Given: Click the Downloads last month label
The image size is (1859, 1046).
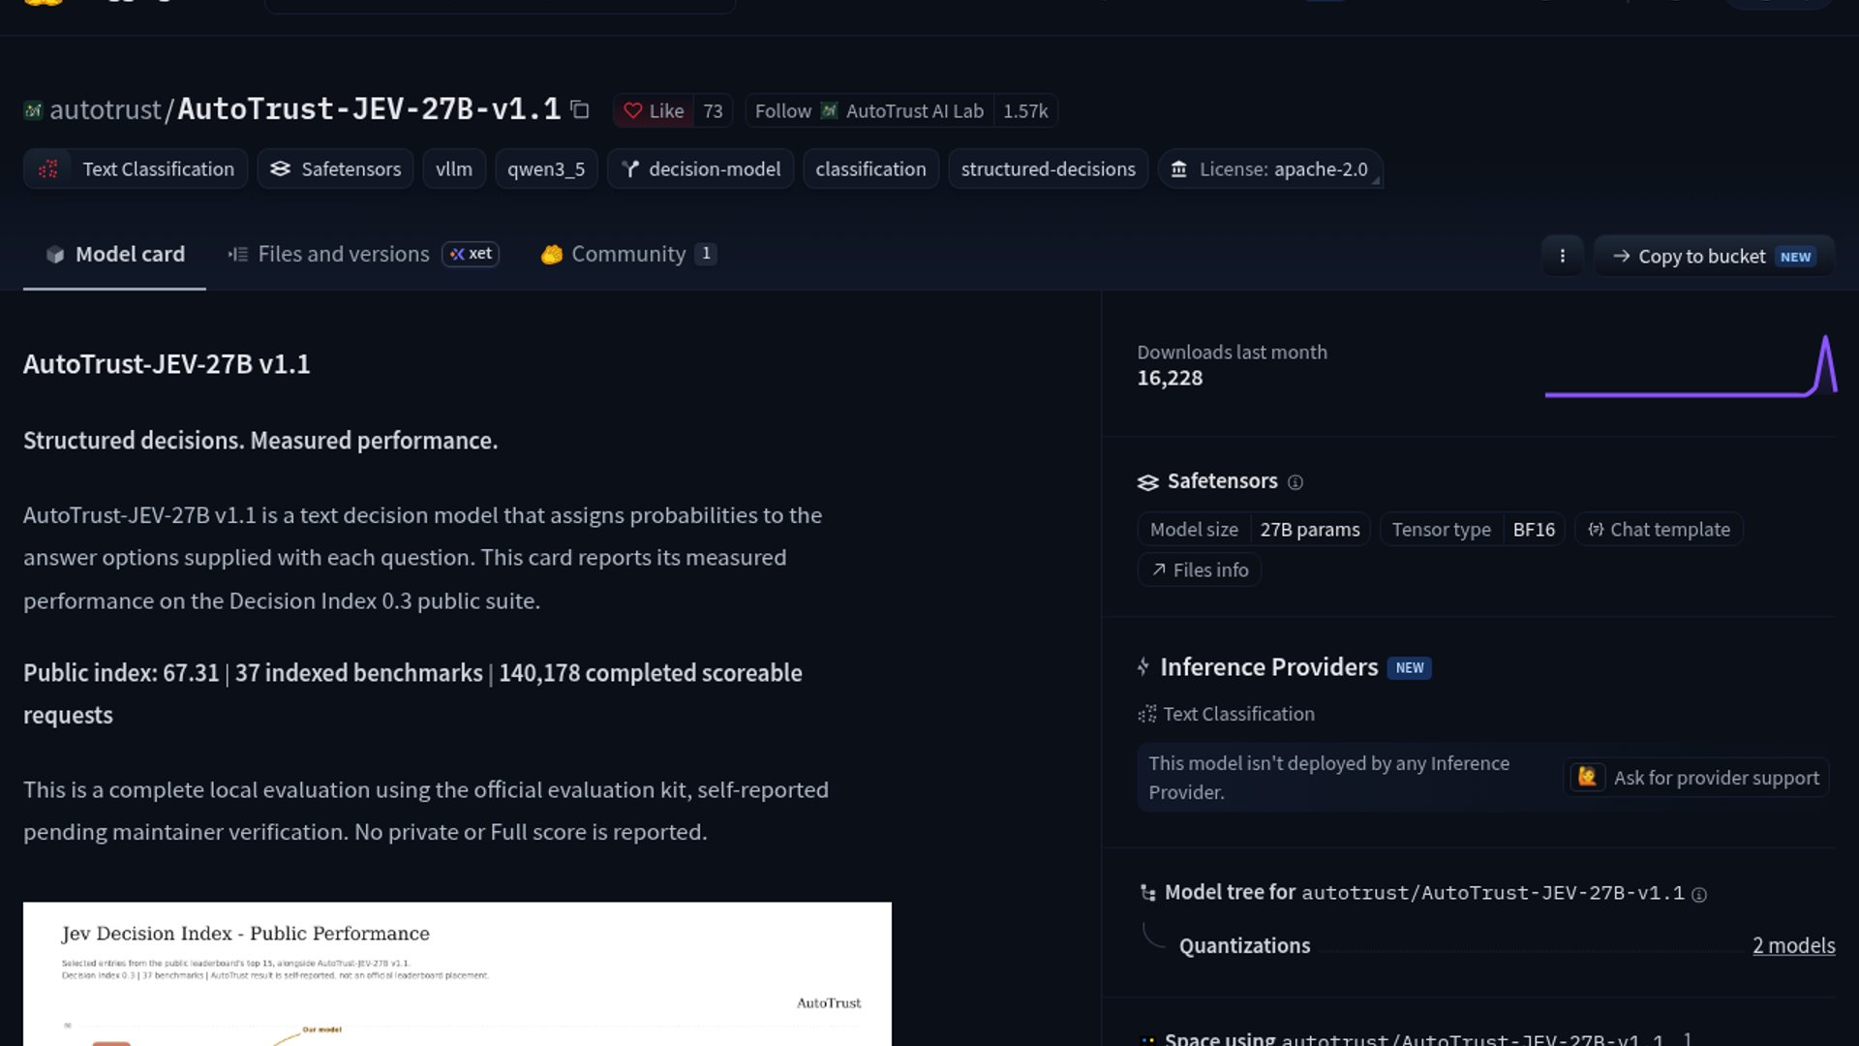Looking at the screenshot, I should pyautogui.click(x=1232, y=352).
